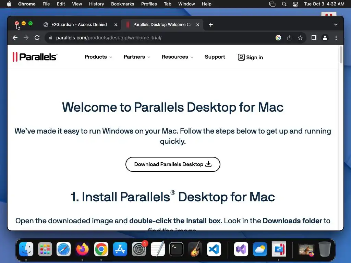Viewport: 351px width, 263px height.
Task: Open the Bookmarks menu
Action: click(122, 4)
